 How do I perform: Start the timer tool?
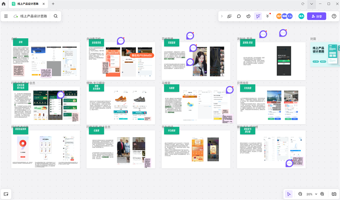pyautogui.click(x=248, y=16)
